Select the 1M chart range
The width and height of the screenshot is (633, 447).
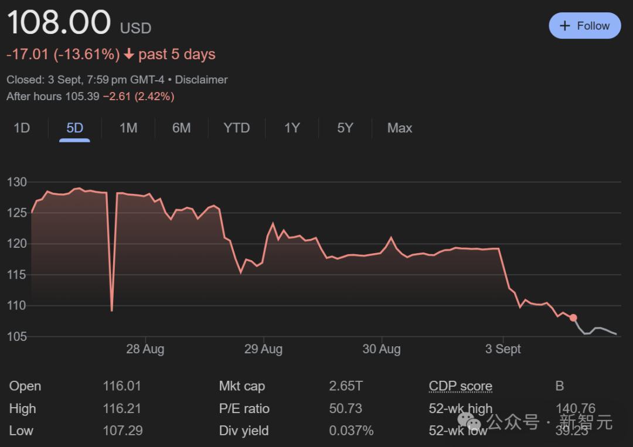[x=128, y=128]
